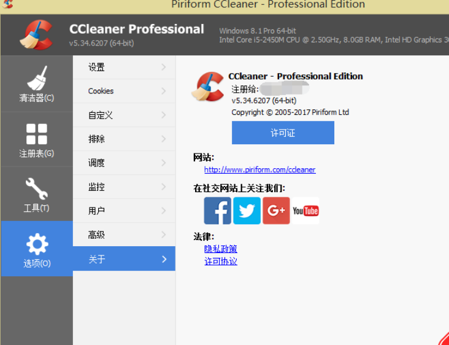Click the CCleaner logo in the About panel
Viewport: 449px width, 345px height.
tap(207, 87)
